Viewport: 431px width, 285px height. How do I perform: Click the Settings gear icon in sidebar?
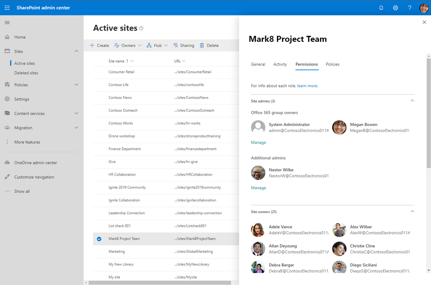coord(7,99)
